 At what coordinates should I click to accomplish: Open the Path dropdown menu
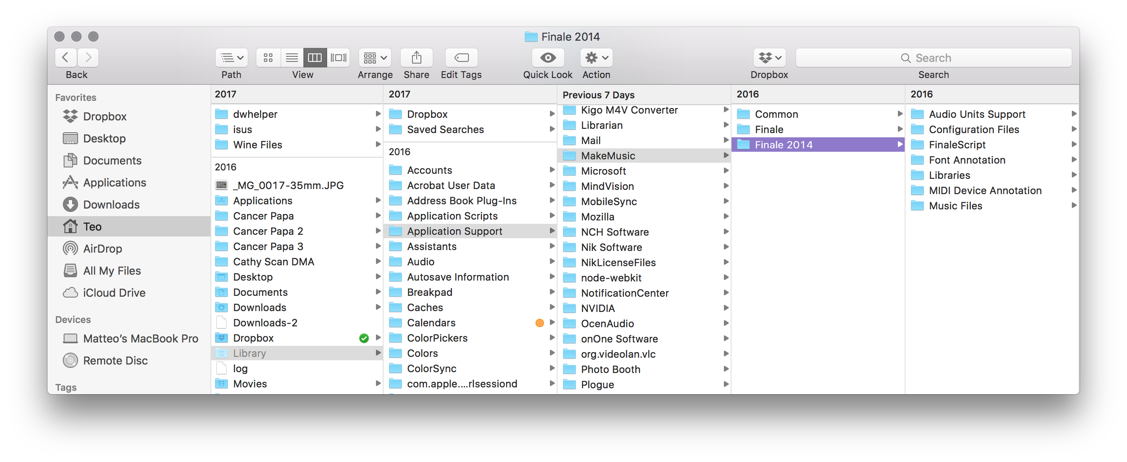231,58
